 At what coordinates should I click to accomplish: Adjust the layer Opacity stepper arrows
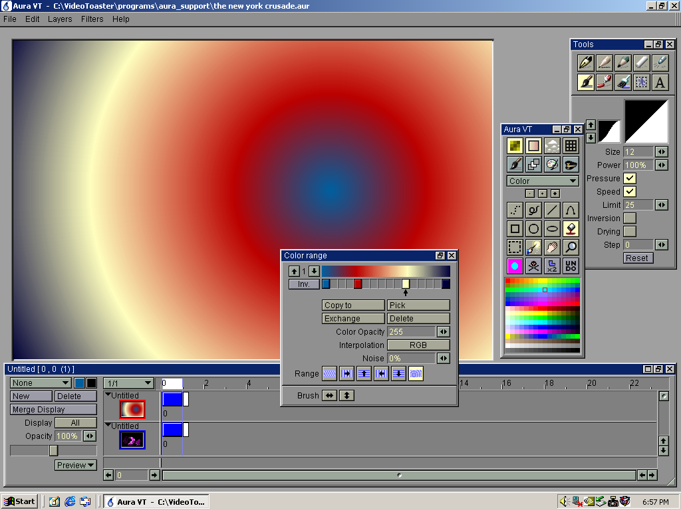pos(90,436)
